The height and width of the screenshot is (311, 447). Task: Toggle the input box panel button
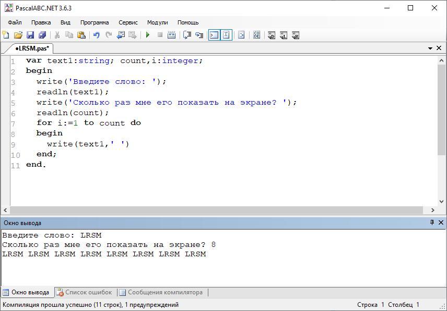point(226,35)
